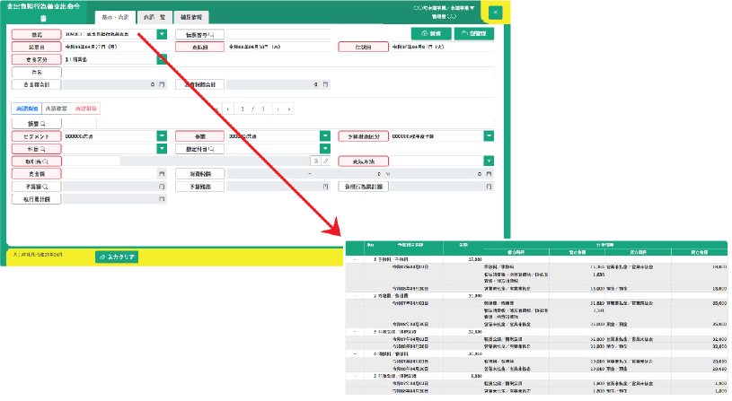Go to the last 内訳 page

coord(289,109)
